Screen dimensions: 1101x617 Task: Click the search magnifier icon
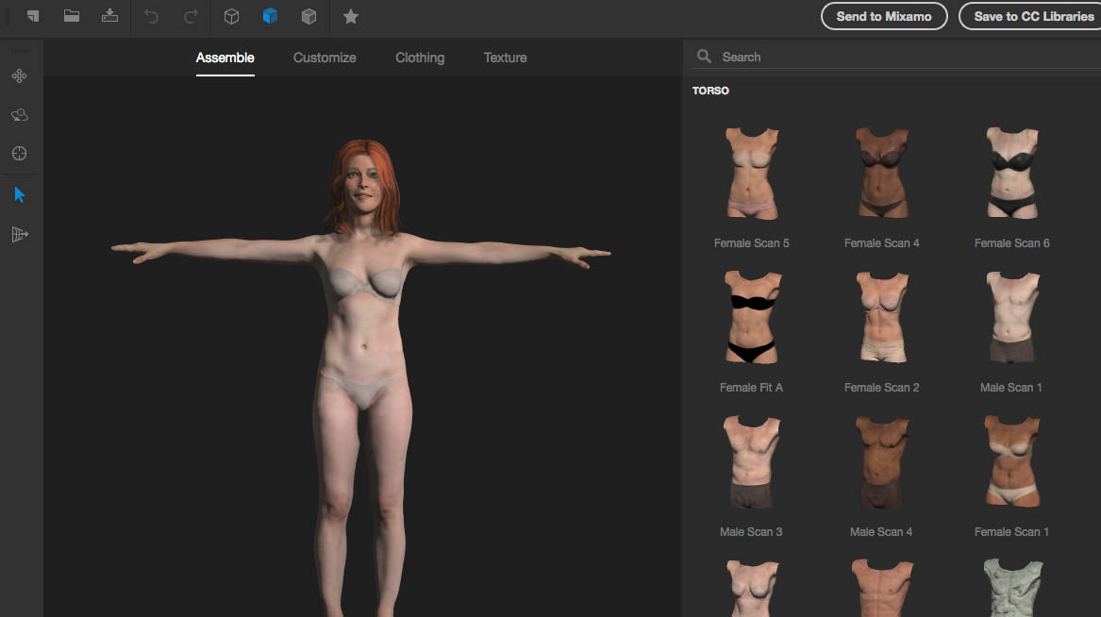(x=704, y=57)
